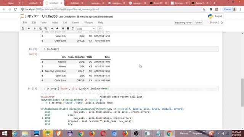244x137 pixels.
Task: Copy selected cells icon
Action: [x=40, y=29]
